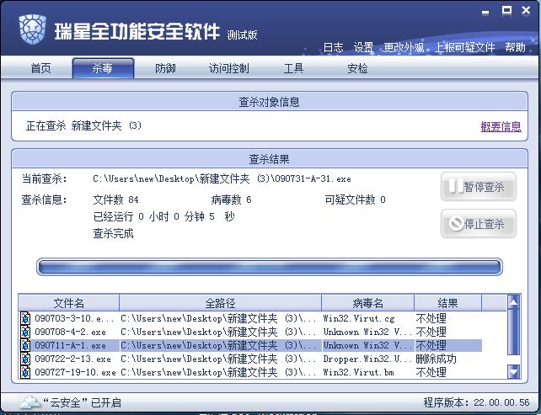Switch to the 工具 tab
Screen dimensions: 541x415
click(x=293, y=68)
